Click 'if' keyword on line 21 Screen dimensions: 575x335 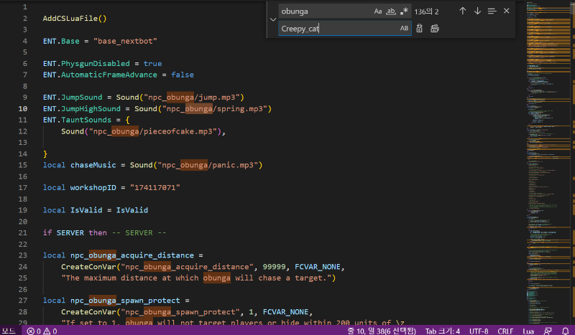coord(47,233)
